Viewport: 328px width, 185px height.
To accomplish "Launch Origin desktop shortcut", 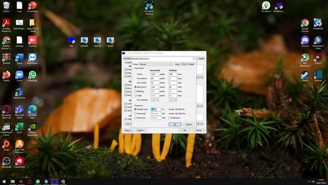I will click(7, 145).
